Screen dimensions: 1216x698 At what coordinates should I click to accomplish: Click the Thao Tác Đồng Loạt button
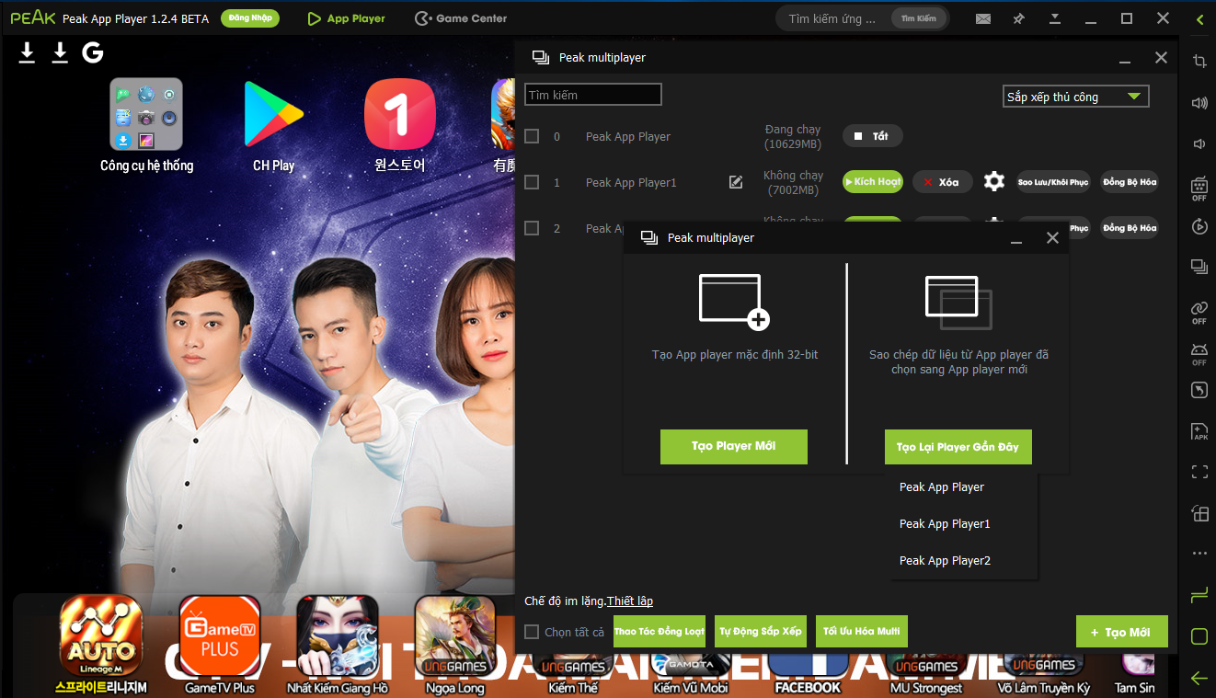[x=660, y=632]
